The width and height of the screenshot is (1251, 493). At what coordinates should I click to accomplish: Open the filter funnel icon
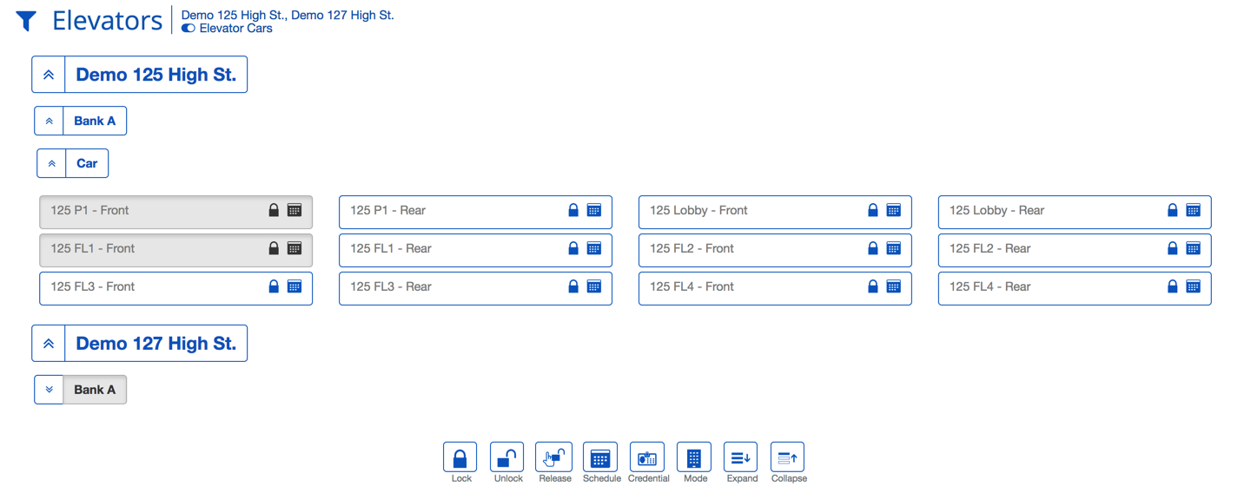(26, 21)
